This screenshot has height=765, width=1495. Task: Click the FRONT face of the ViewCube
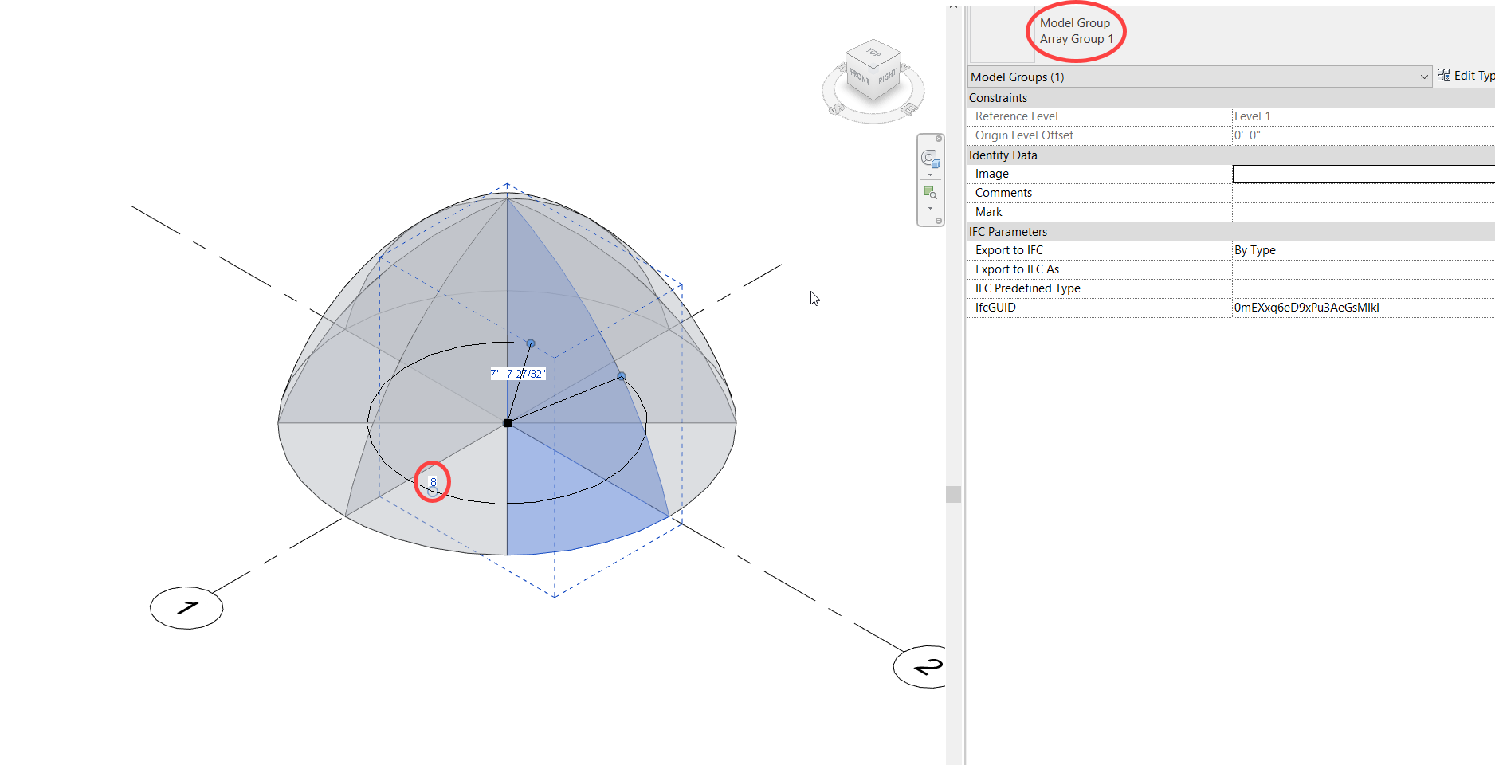[859, 76]
